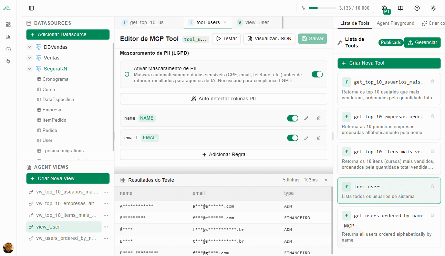Run the tool with the Testar button
Viewport: 445px width, 256px height.
click(x=226, y=39)
